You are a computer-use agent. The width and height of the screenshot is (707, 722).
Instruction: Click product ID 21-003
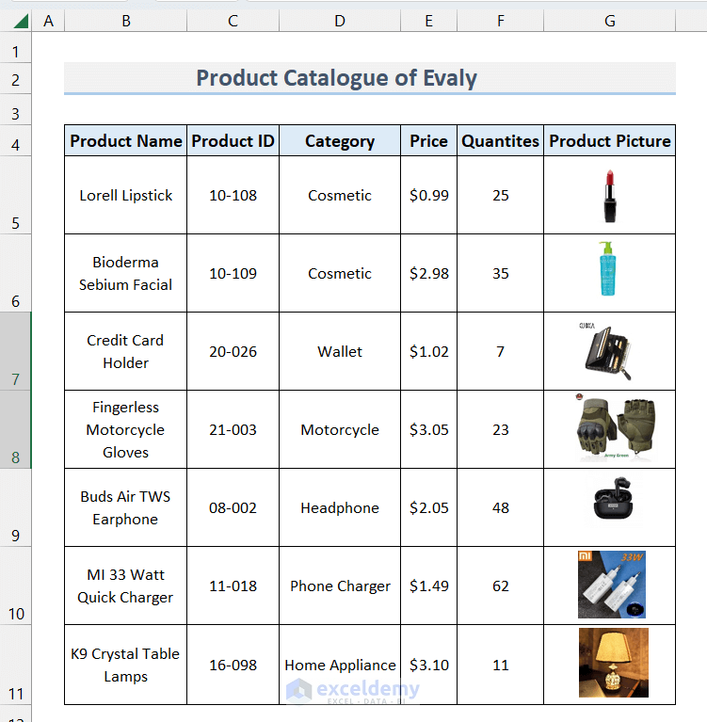tap(233, 429)
